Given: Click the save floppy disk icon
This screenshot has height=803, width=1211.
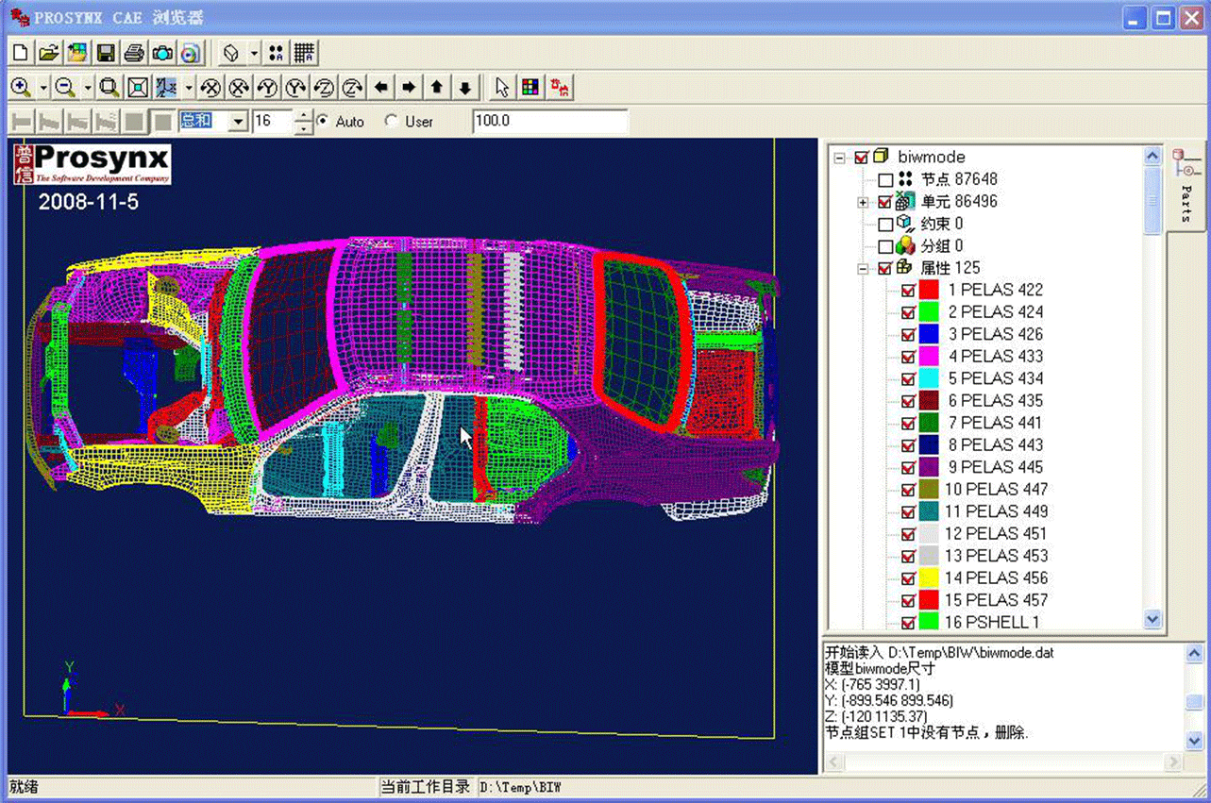Looking at the screenshot, I should (106, 53).
